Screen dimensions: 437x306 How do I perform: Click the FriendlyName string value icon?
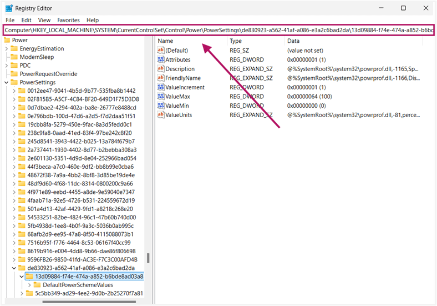160,78
